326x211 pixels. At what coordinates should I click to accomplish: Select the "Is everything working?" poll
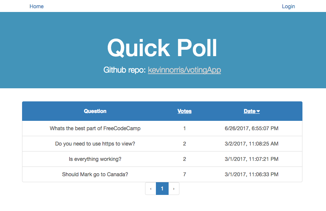click(95, 159)
